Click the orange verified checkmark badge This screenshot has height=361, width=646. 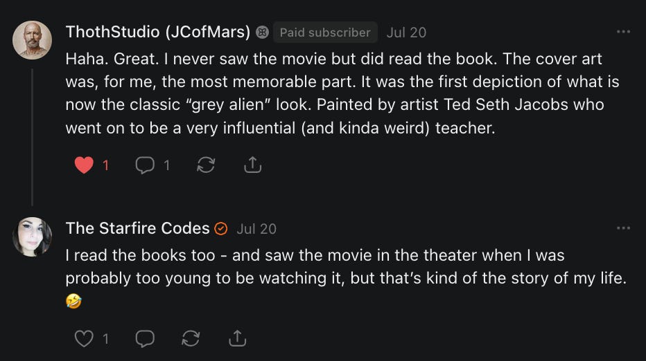pos(221,229)
